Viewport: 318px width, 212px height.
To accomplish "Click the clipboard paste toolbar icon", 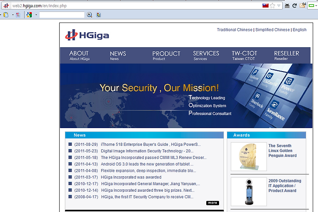I will click(6, 15).
